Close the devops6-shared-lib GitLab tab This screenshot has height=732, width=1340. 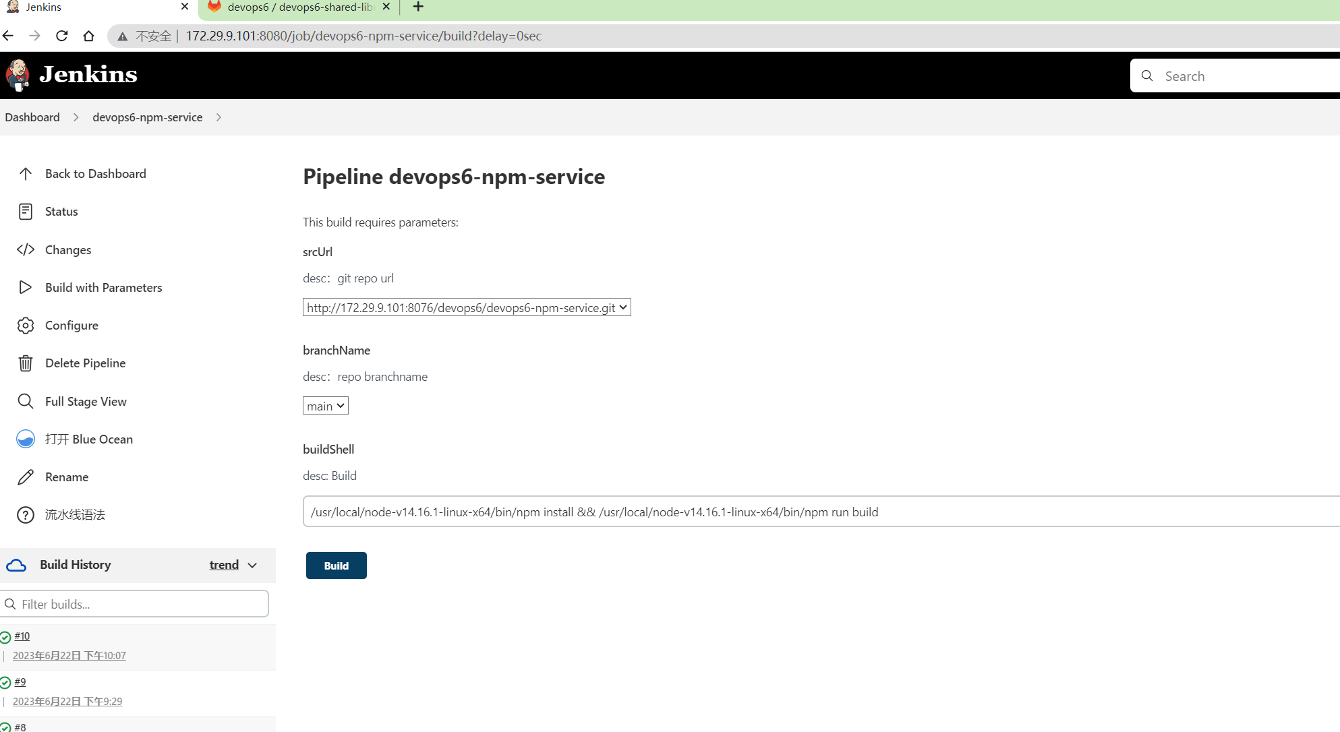(386, 7)
